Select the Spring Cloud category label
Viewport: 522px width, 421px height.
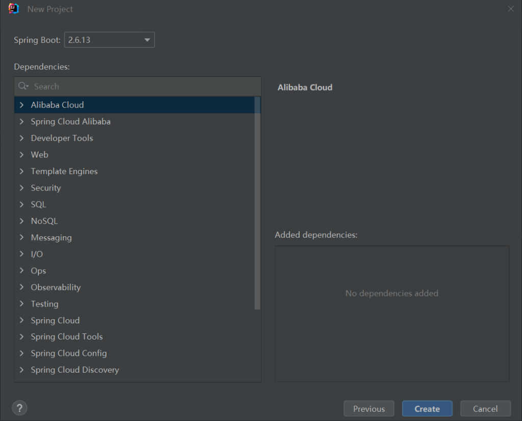55,320
